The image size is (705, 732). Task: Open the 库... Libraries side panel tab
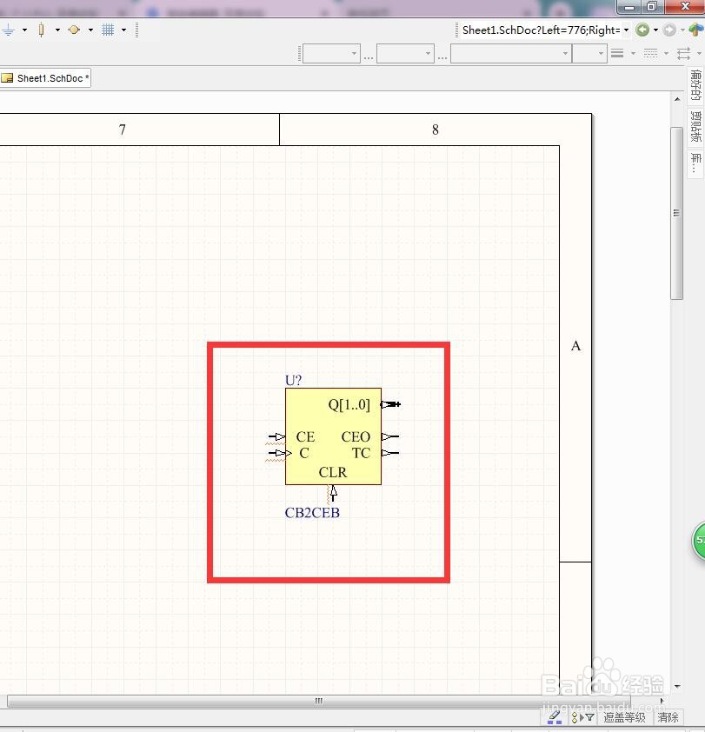point(696,163)
